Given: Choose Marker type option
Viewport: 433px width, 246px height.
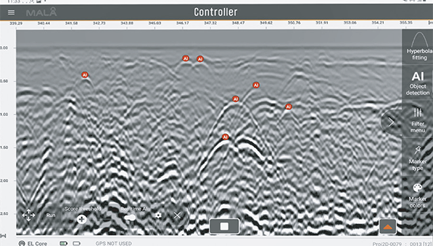Looking at the screenshot, I should click(x=417, y=158).
